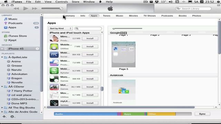Open the Controls menu
This screenshot has height=124, width=221.
click(x=61, y=2)
